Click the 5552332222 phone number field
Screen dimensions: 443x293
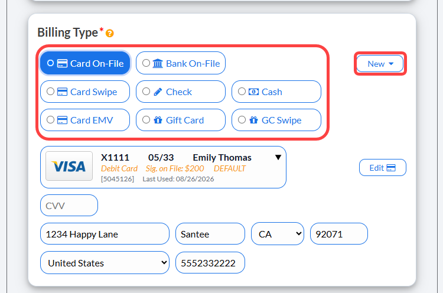[x=210, y=263]
